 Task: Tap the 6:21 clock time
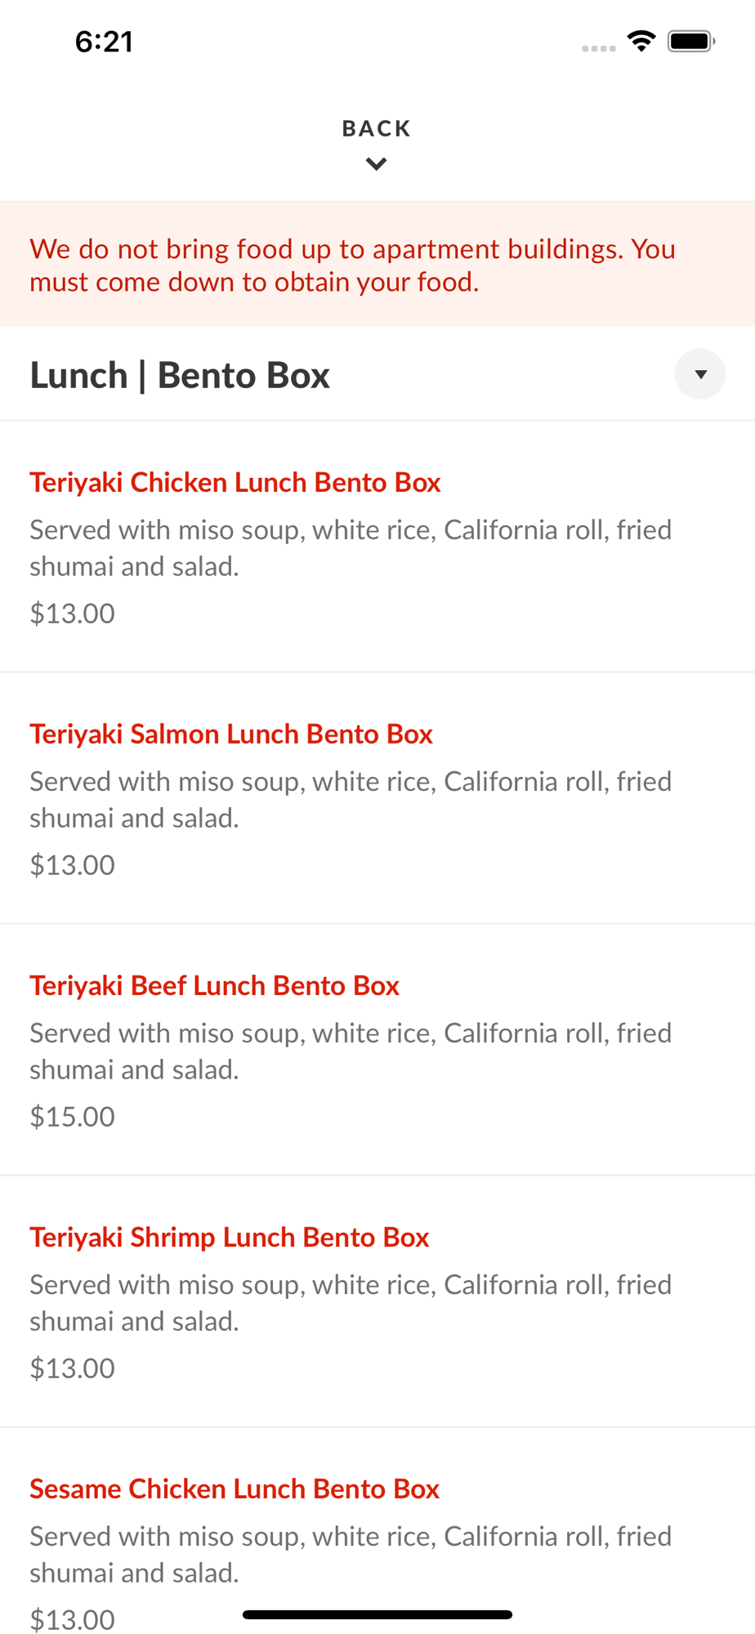104,42
